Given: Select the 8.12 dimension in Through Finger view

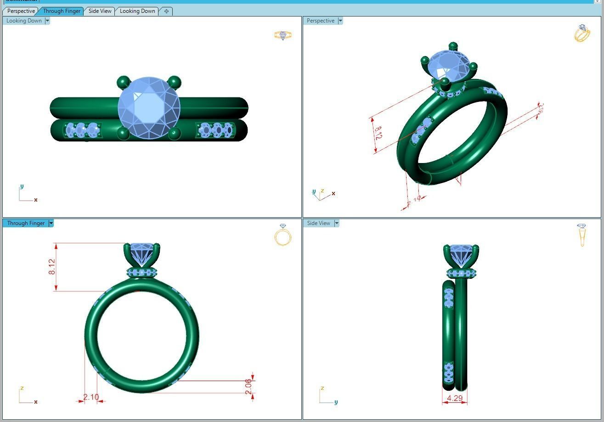Looking at the screenshot, I should point(52,267).
